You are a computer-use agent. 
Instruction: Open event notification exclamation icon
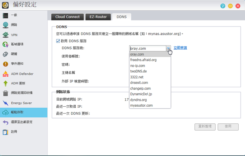click(x=5, y=64)
